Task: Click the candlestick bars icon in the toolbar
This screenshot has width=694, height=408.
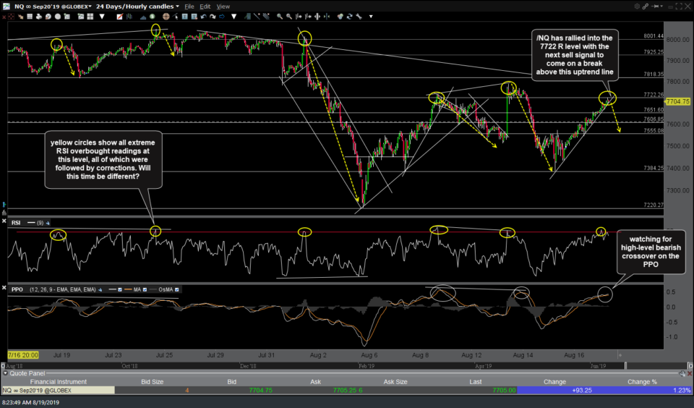Action: (129, 17)
